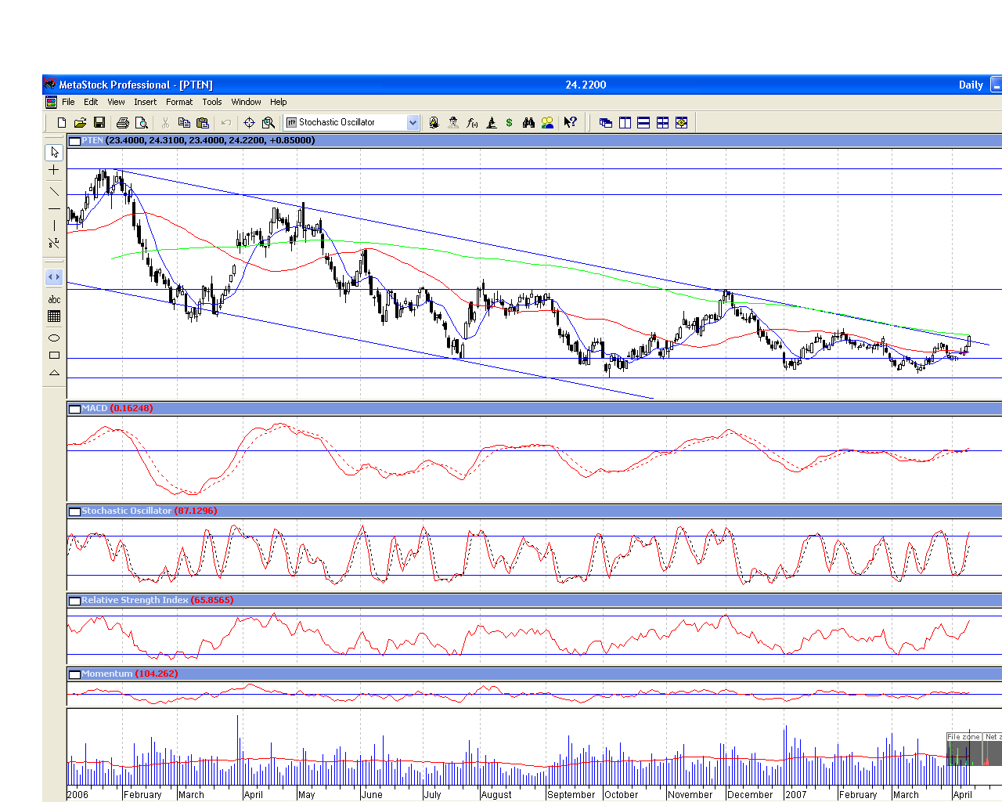Click the save floppy disk icon
This screenshot has width=1002, height=802.
coord(99,123)
